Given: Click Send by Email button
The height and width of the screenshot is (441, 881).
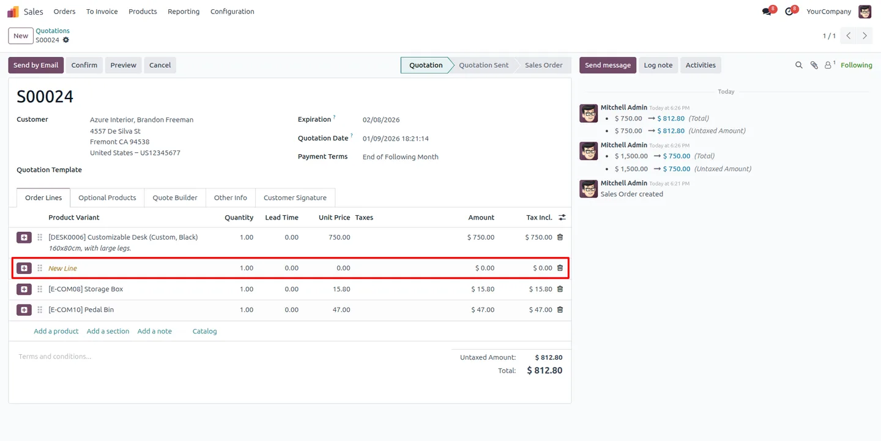Looking at the screenshot, I should [35, 65].
